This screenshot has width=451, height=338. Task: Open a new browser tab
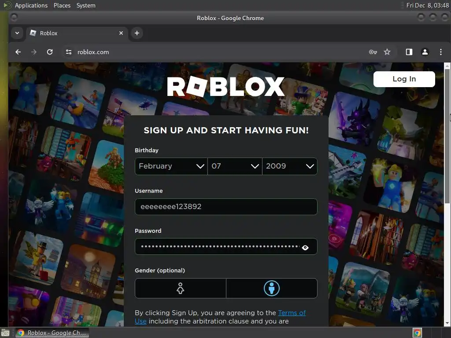tap(137, 33)
